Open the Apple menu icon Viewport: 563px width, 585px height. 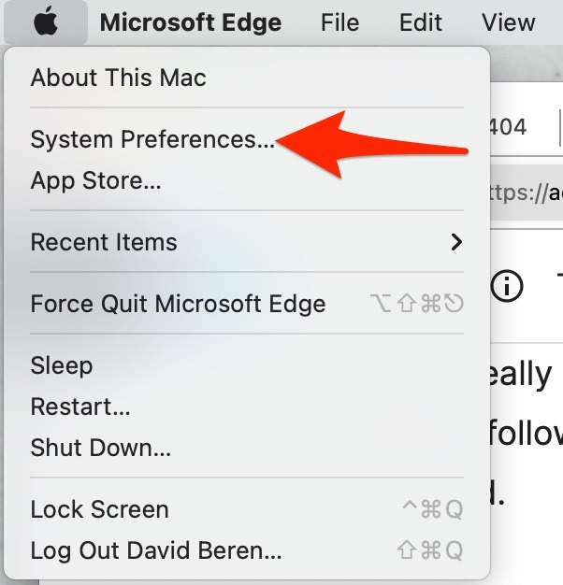46,22
